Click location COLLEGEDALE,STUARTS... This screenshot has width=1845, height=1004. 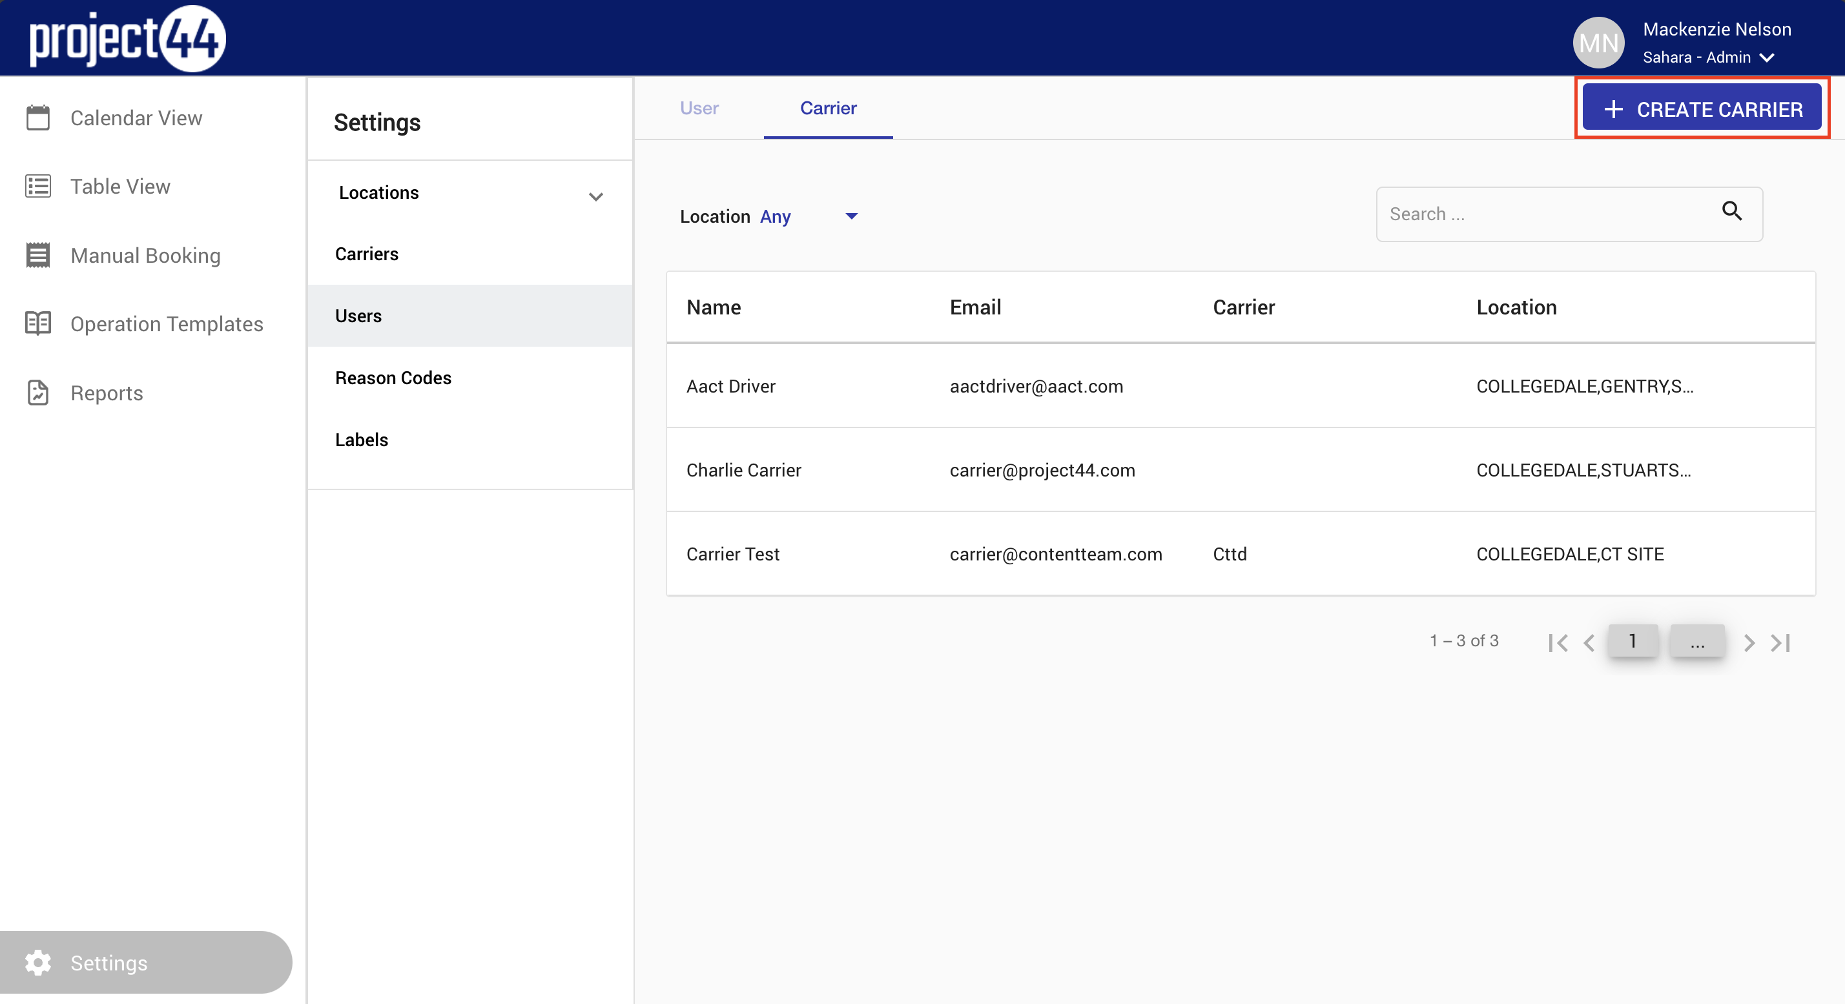1583,470
